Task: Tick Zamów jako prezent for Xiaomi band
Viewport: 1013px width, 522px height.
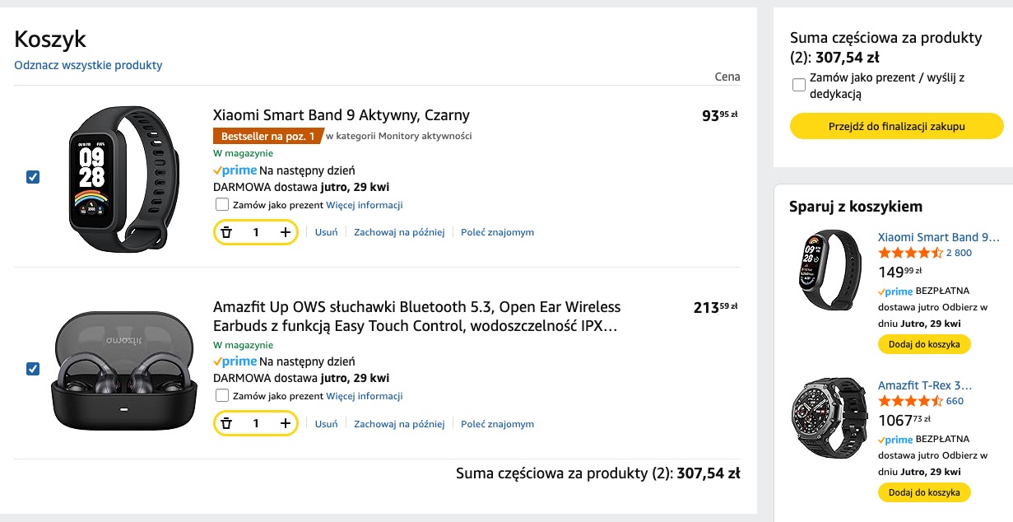Action: (x=222, y=204)
